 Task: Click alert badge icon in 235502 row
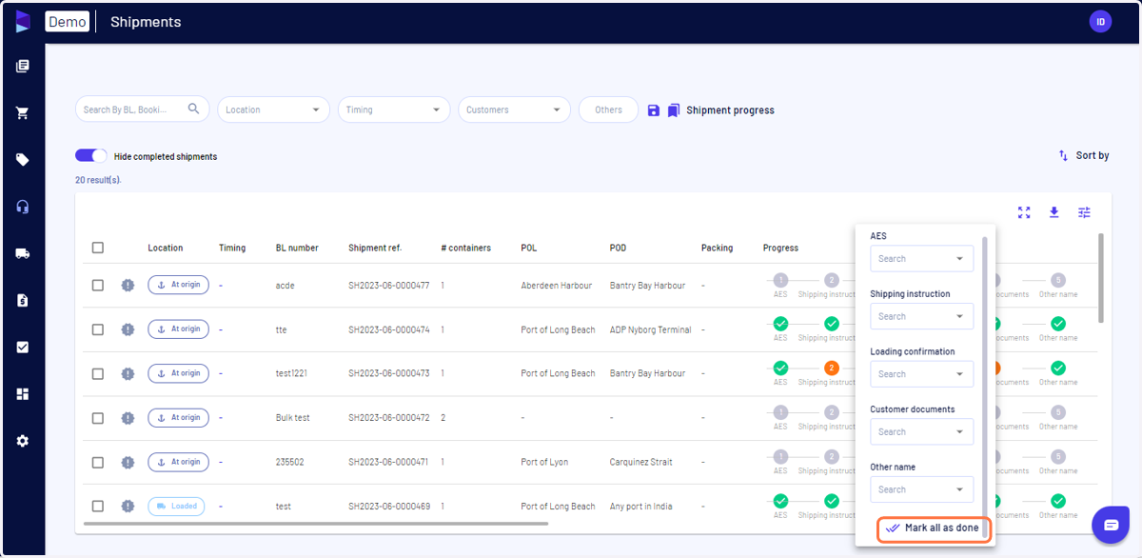tap(128, 462)
